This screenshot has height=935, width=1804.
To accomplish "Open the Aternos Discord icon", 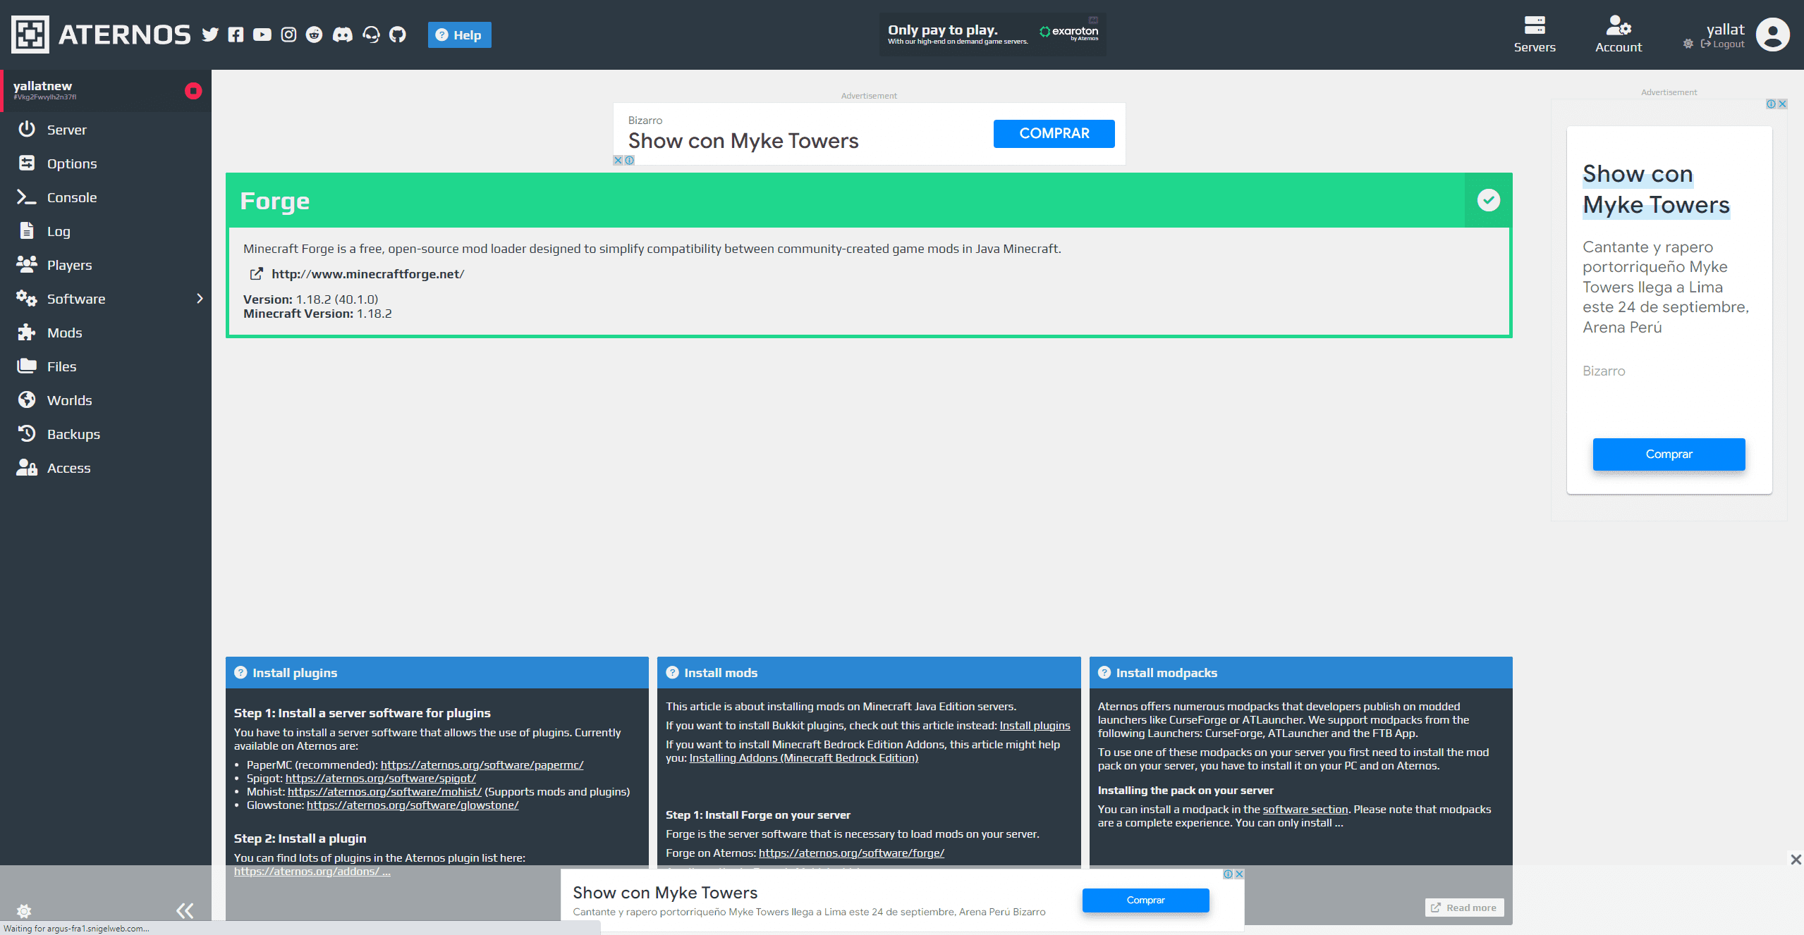I will 343,35.
